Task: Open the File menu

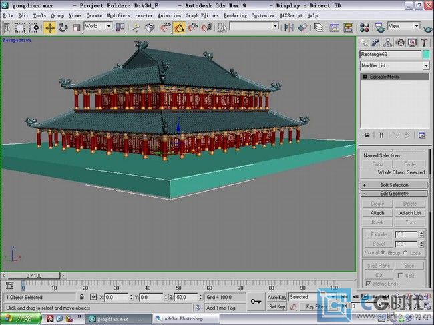Action: [x=8, y=16]
